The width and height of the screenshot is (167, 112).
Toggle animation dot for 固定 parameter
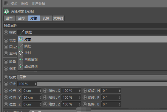click(x=6, y=47)
